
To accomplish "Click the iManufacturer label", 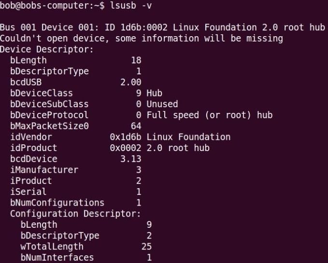I will (44, 170).
